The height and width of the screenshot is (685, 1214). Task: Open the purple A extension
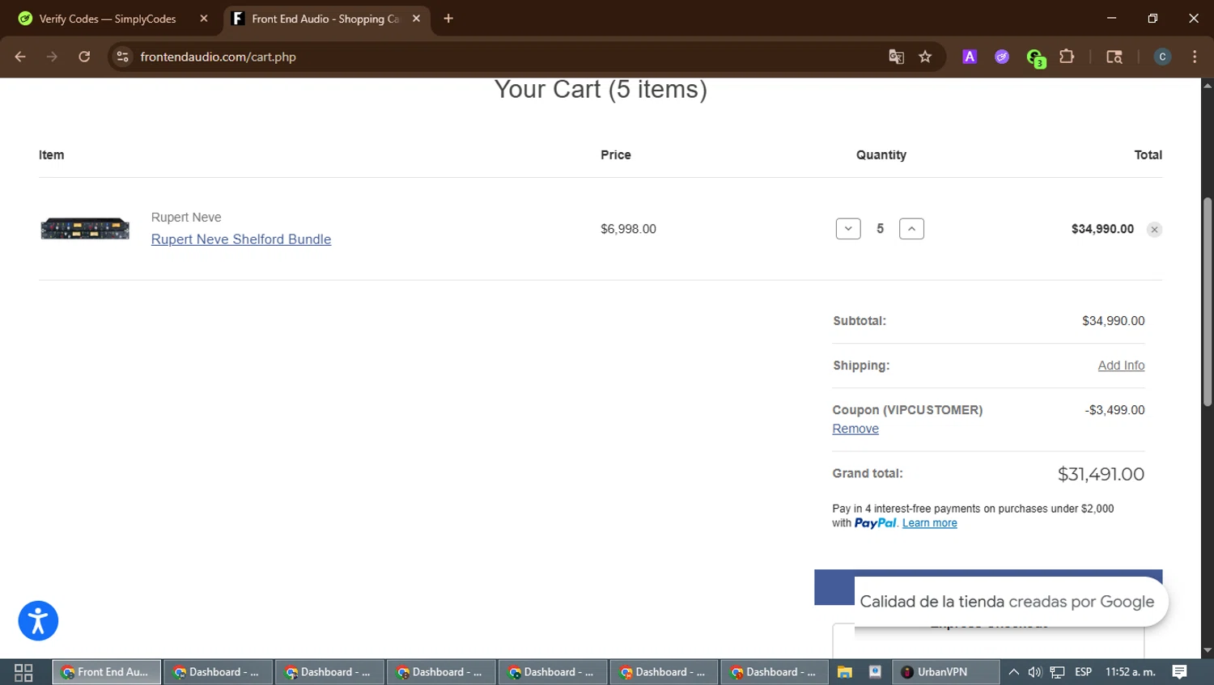[x=970, y=57]
